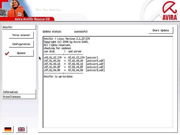Click the 'More Than Security' slogan
This screenshot has width=180, height=135.
pyautogui.click(x=48, y=10)
